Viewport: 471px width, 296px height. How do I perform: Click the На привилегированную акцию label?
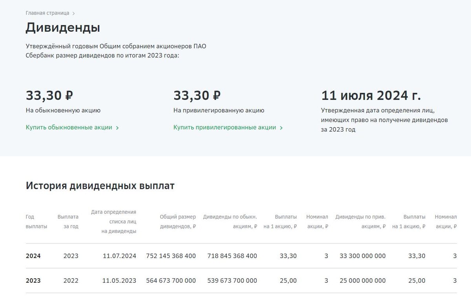click(219, 110)
